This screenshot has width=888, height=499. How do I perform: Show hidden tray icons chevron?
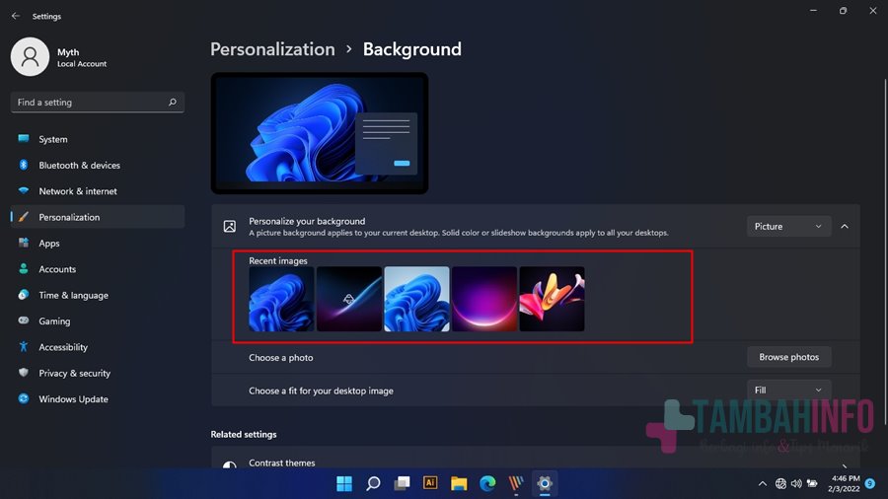point(763,483)
